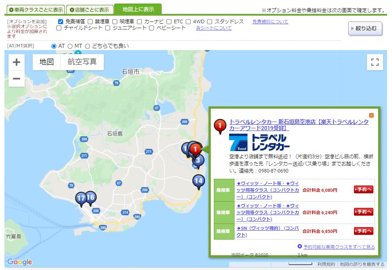Switch map to 航空写真 view
Viewport: 392px width, 270px height.
[82, 62]
